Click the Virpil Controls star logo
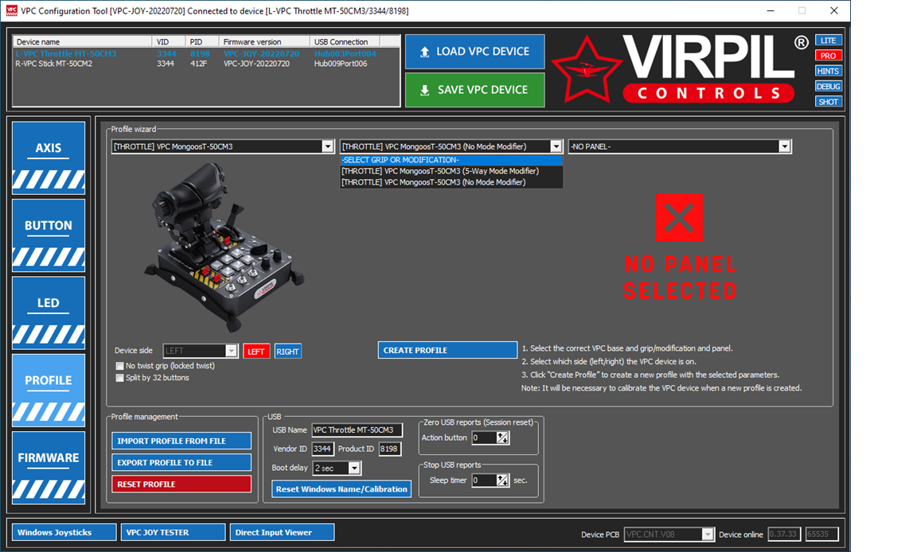917x552 pixels. pos(587,69)
